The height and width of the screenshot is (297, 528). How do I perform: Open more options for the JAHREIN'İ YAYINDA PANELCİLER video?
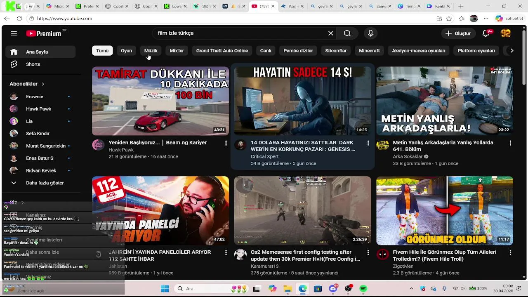(226, 252)
